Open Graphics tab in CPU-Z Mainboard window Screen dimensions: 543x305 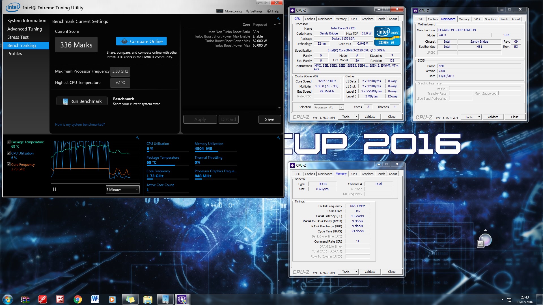pos(490,19)
